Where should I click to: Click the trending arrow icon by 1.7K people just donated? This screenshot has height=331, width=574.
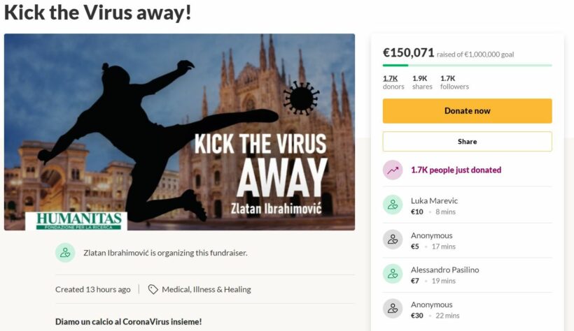point(393,170)
